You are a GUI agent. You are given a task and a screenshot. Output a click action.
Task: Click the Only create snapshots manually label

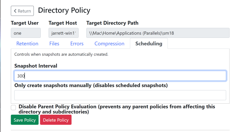91,85
